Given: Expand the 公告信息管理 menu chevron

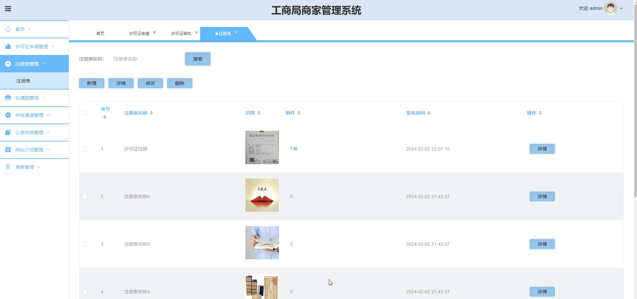Looking at the screenshot, I should coord(48,132).
